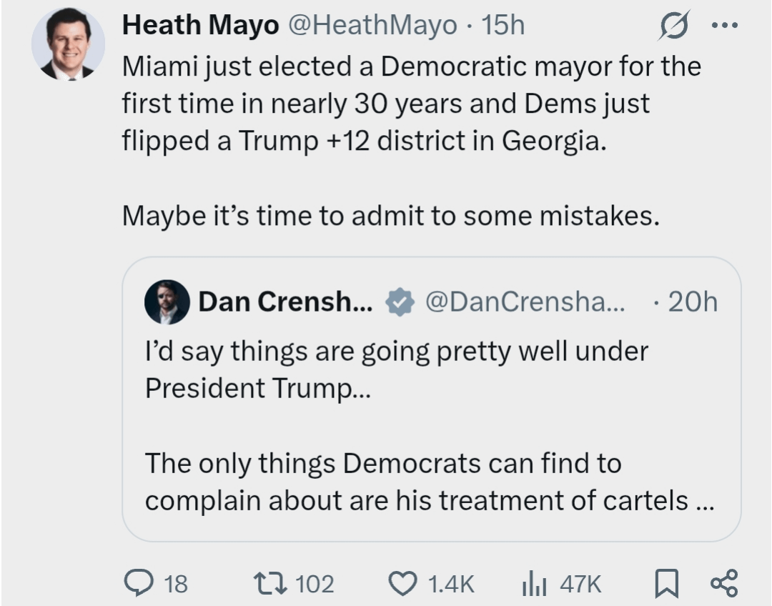The width and height of the screenshot is (772, 606).
Task: Open view analytics bar chart icon
Action: [x=533, y=583]
